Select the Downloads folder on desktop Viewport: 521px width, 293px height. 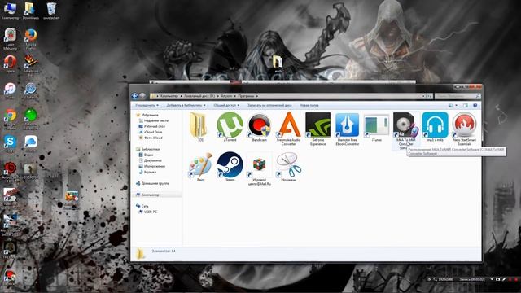point(31,11)
